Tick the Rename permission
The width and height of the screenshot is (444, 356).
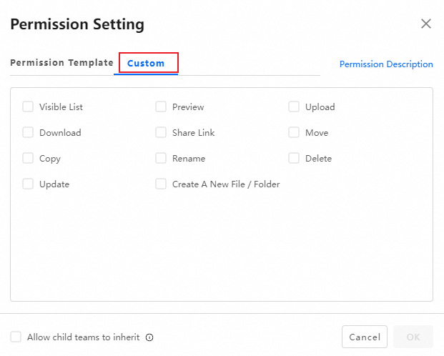pos(161,159)
